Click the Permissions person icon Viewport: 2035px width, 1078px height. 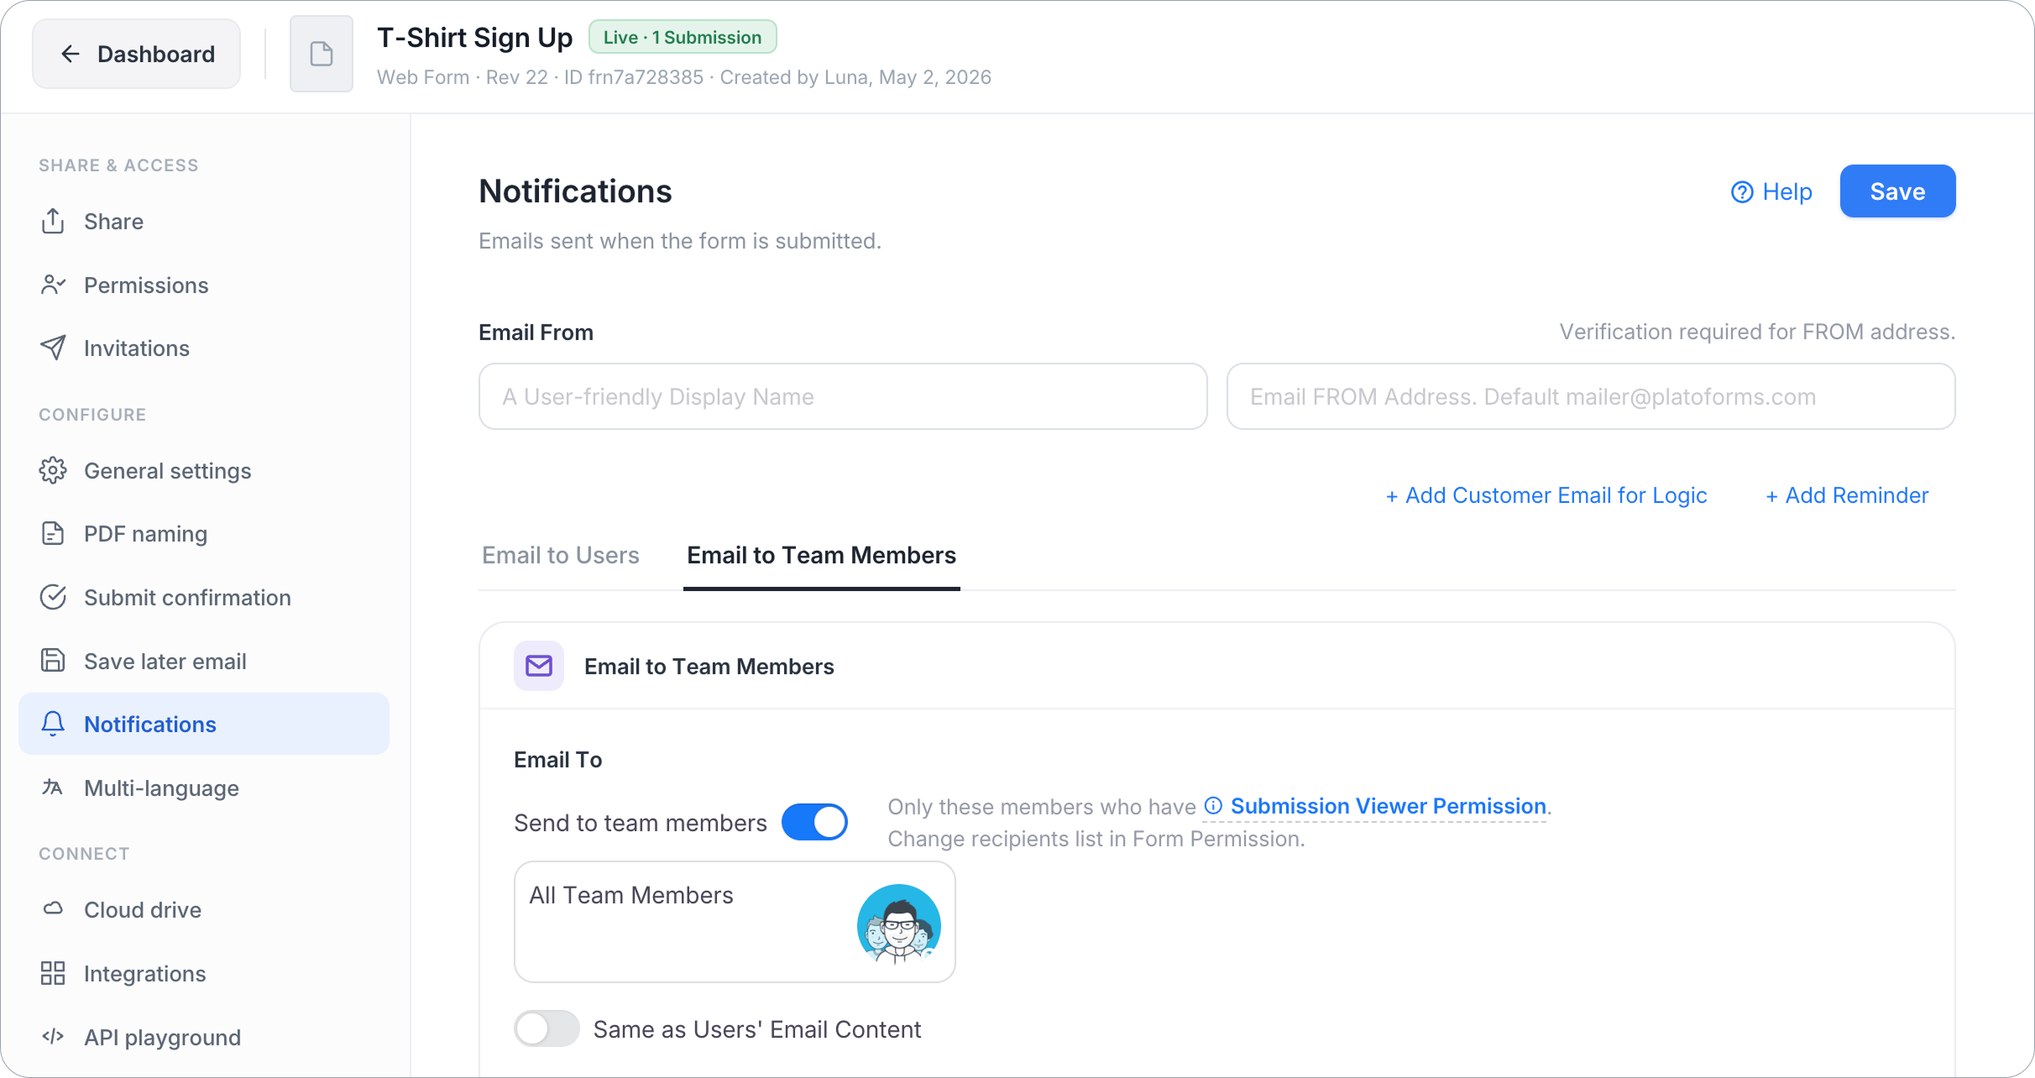click(x=53, y=285)
